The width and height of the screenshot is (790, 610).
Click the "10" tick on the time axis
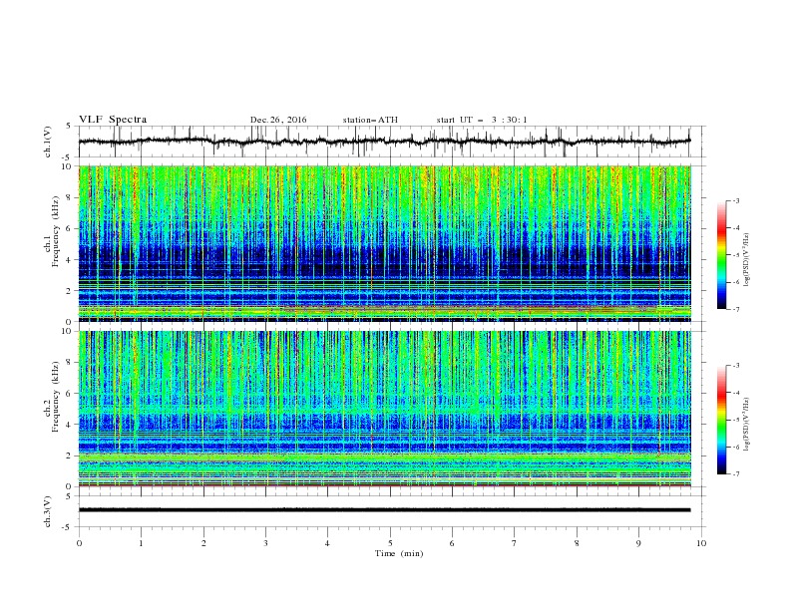pyautogui.click(x=701, y=543)
